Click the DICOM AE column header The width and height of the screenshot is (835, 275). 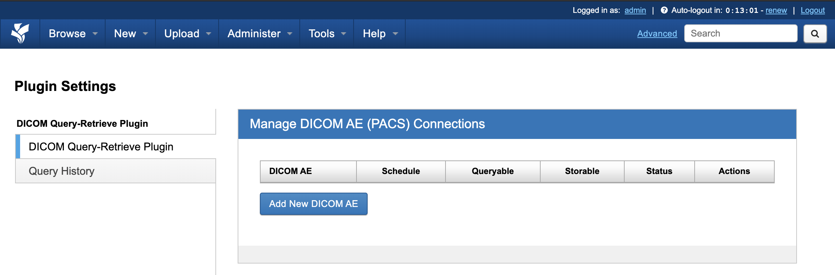click(290, 171)
